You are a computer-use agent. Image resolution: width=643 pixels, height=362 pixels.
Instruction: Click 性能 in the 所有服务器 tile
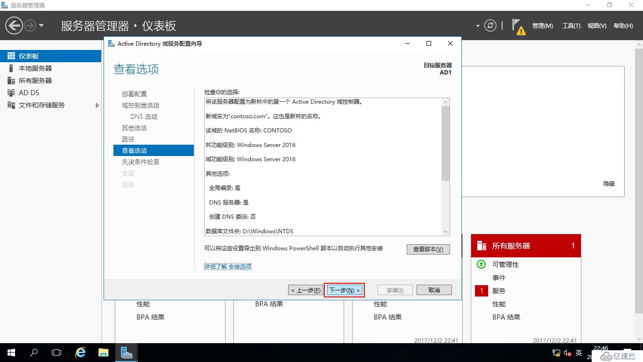tap(499, 304)
